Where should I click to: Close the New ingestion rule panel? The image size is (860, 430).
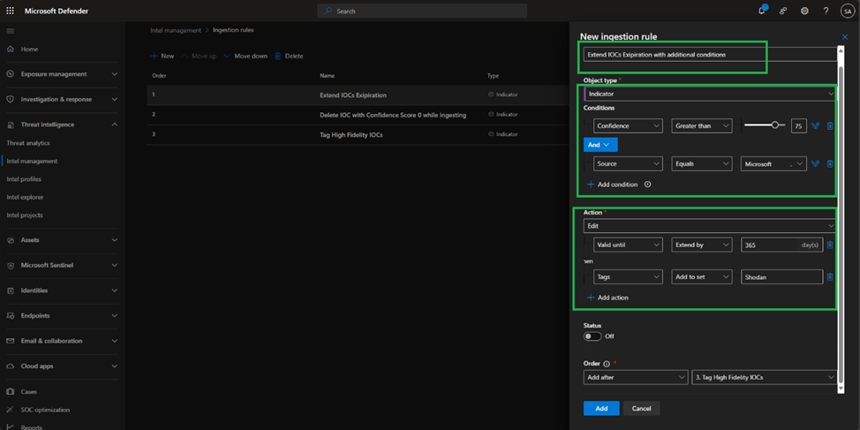(845, 37)
